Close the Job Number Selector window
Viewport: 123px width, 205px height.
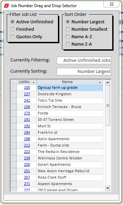(112, 4)
